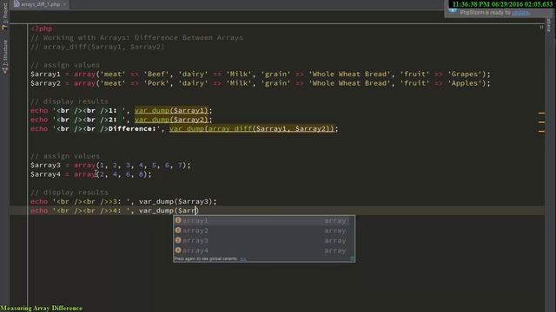Select the arrays_diff_1.php editor tab

pos(40,4)
